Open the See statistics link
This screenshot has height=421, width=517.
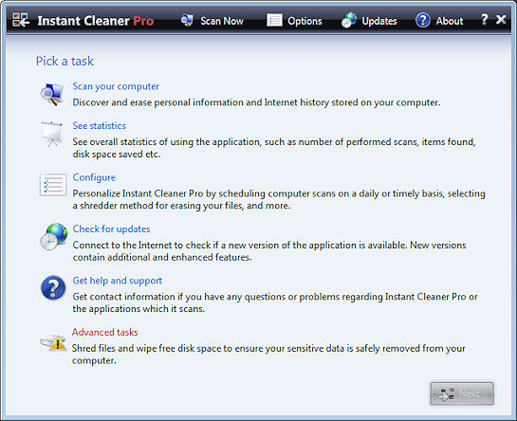pos(100,125)
